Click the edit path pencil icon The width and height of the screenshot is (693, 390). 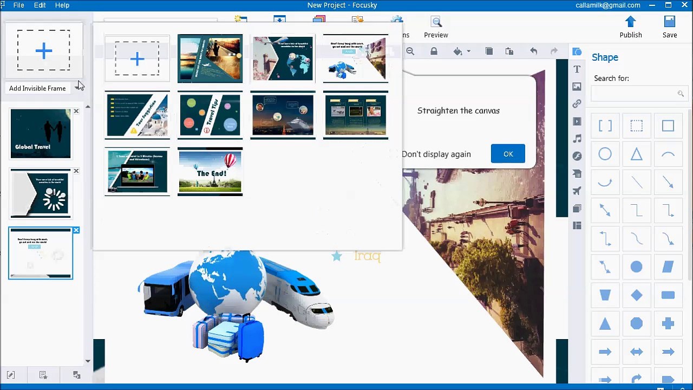coord(10,375)
